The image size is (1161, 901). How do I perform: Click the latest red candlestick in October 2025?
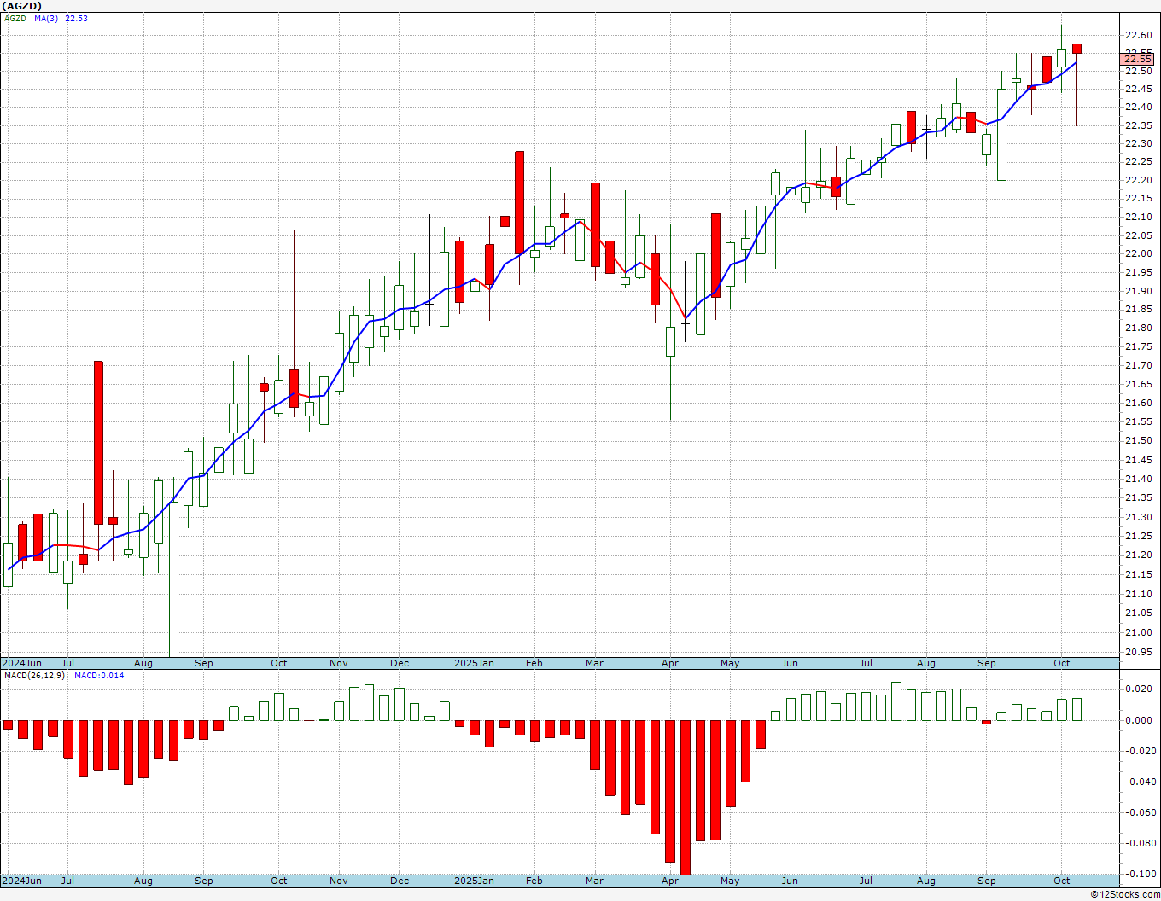1077,49
